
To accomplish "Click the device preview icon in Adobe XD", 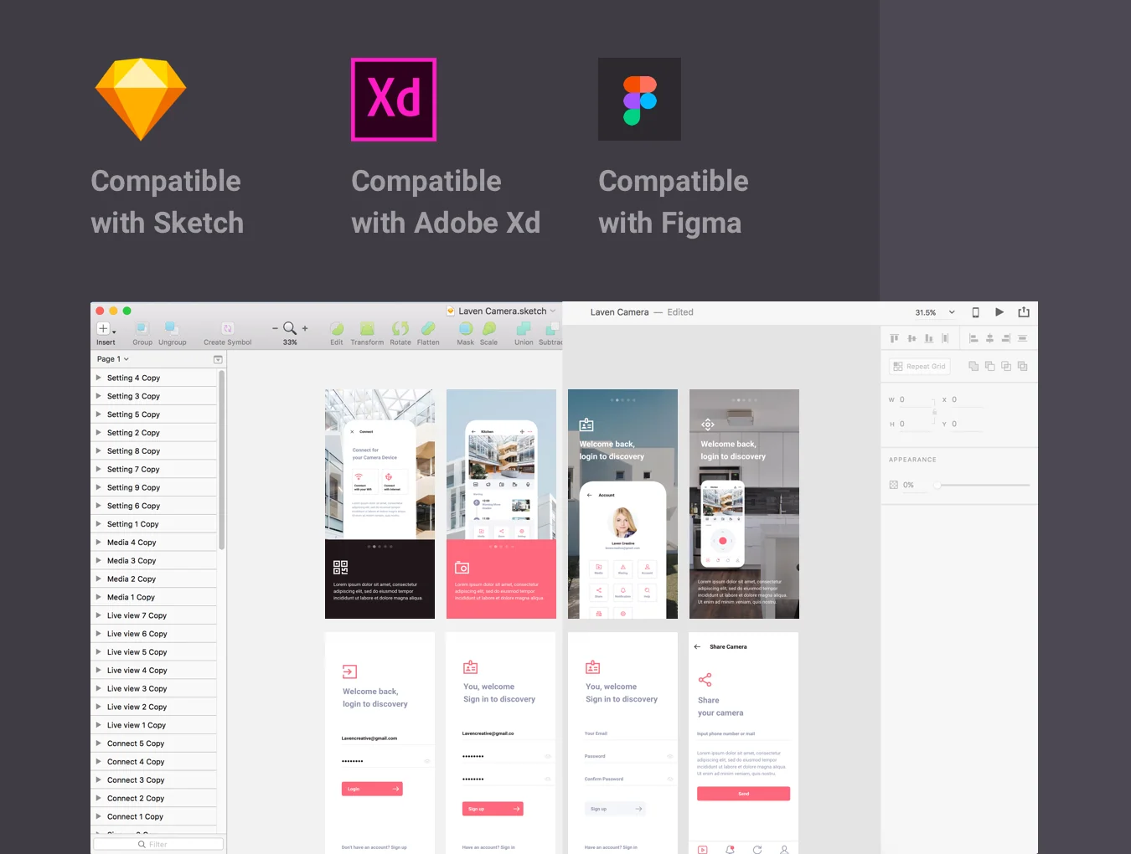I will tap(975, 312).
